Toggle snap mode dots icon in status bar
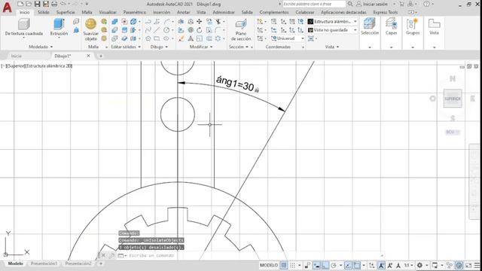Viewport: 482px width, 271px height. click(x=292, y=265)
